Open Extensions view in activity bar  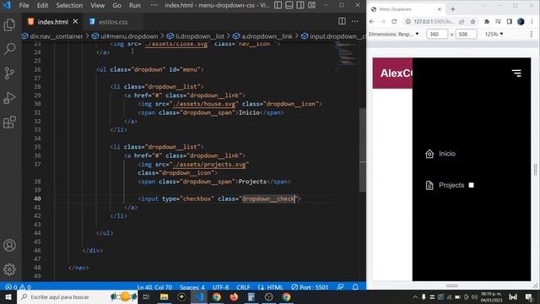[9, 122]
